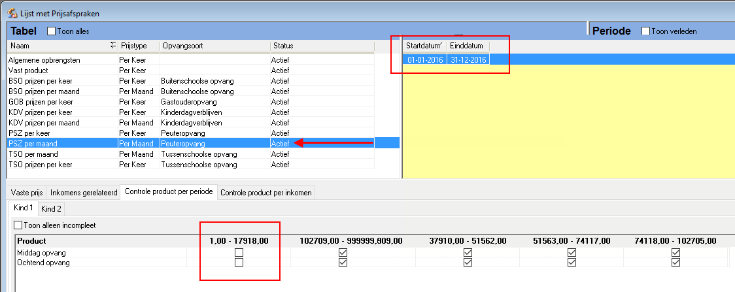735x292 pixels.
Task: Uncheck Ochtend opvang for 74118,00 - 102705,00
Action: coord(676,263)
